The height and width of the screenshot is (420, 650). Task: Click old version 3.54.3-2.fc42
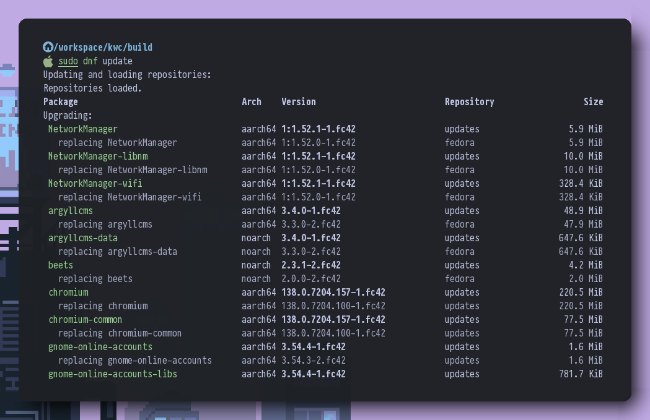tap(314, 361)
